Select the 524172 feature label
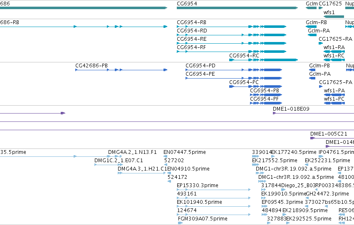This screenshot has width=354, height=225. 178,178
